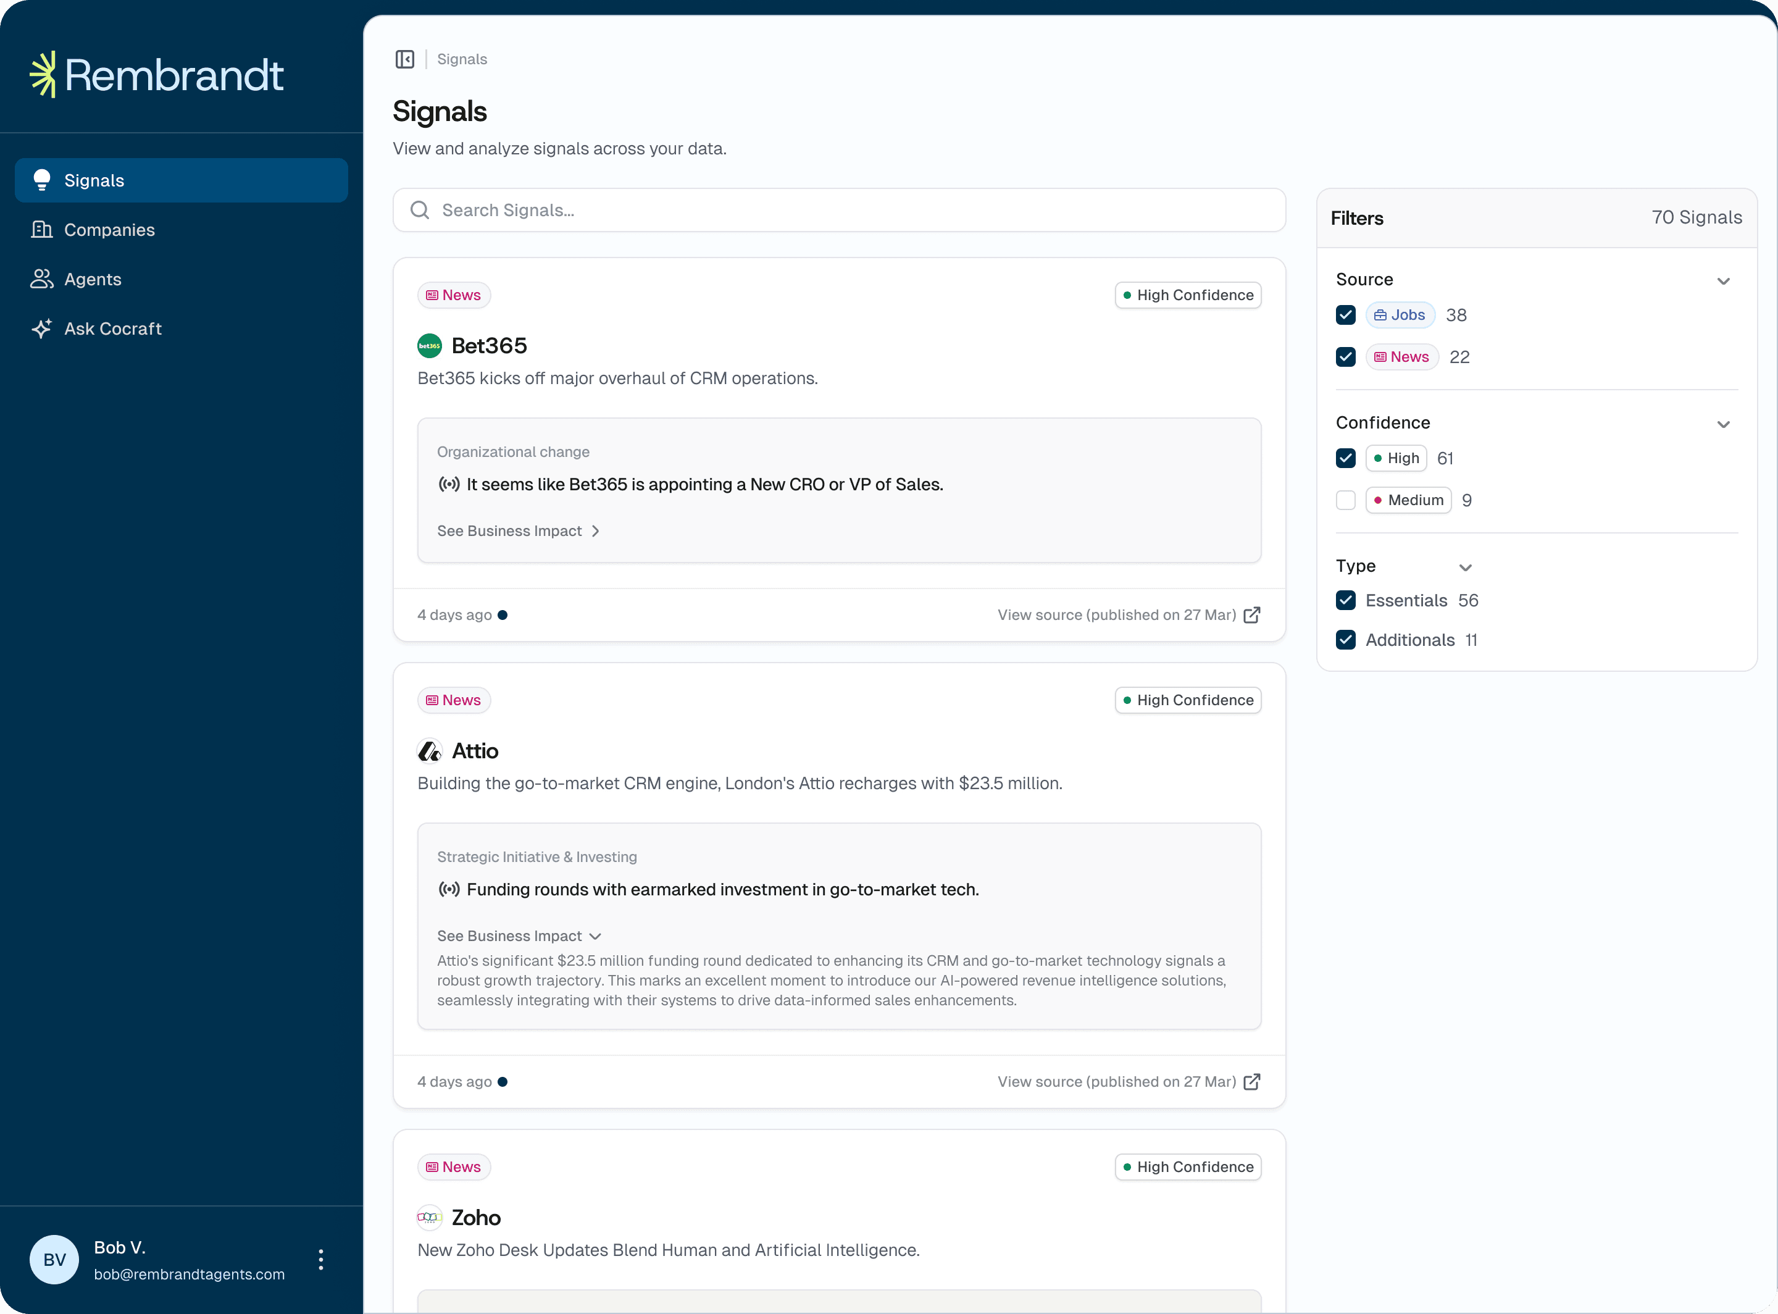Click the signal broadcast icon in Bet365 card
The height and width of the screenshot is (1314, 1778).
coord(449,484)
